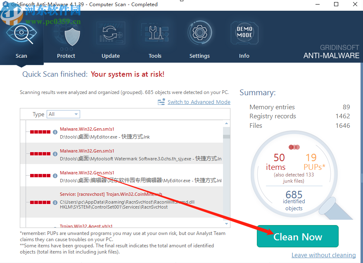Select HKLM ControlSet001 Services RacnSvcHost line
Viewport: 363px width, 263px height.
click(114, 207)
